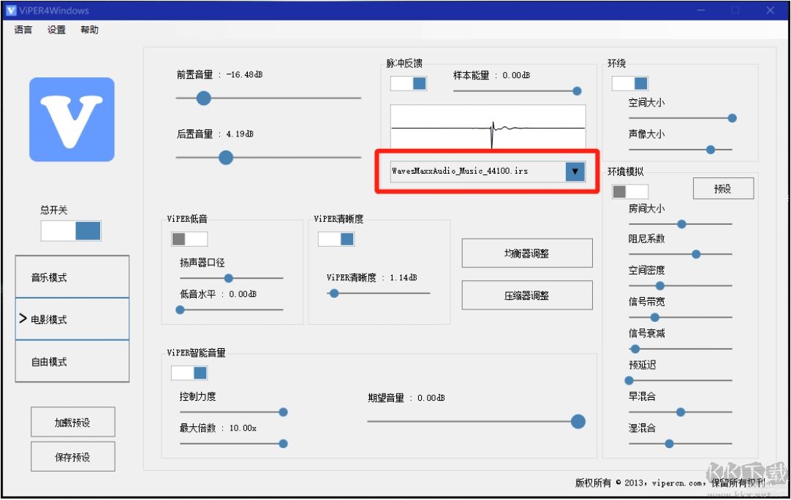Enable the 环境模拟 environment simulation toggle
Image resolution: width=791 pixels, height=500 pixels.
point(629,191)
